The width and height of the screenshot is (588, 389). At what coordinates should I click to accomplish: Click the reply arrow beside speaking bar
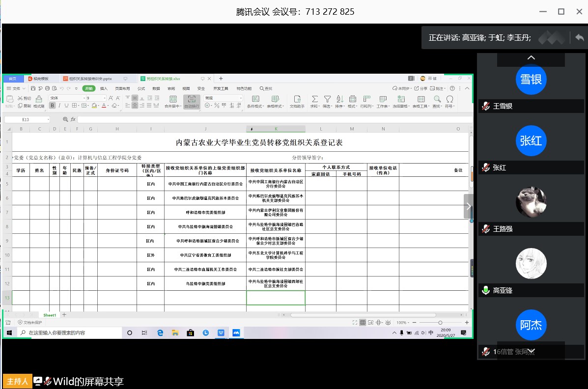tap(579, 37)
